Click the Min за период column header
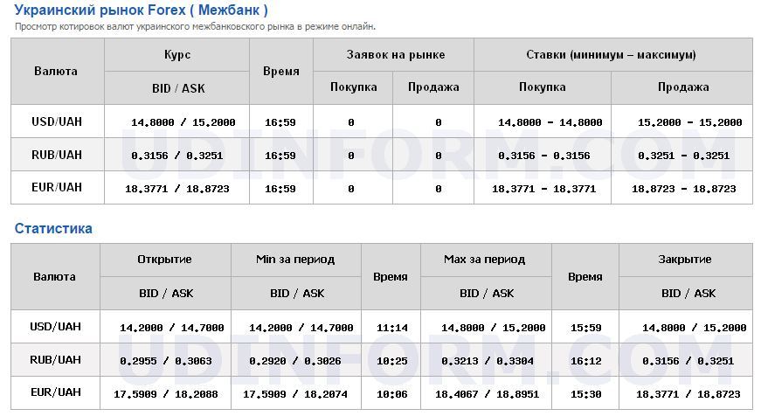 click(x=295, y=260)
